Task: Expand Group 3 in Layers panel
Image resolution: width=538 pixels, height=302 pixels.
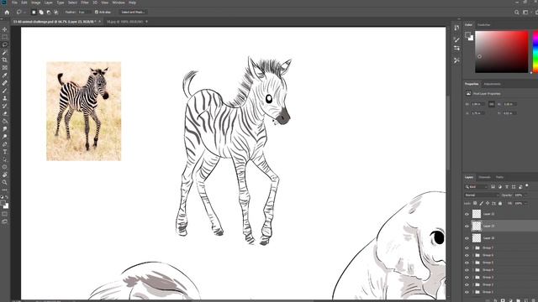Action: (473, 278)
